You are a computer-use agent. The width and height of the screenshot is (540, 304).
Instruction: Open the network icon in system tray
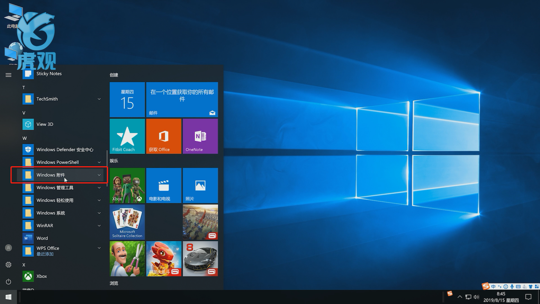click(x=468, y=297)
